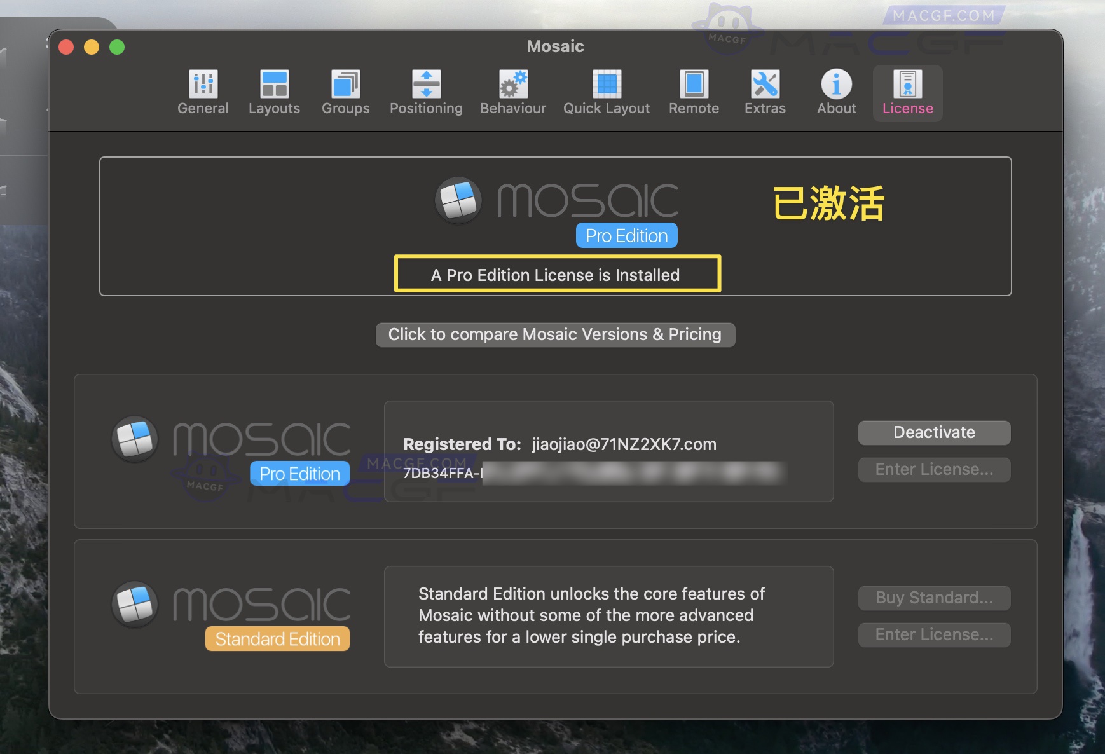Click Buy Standard button

point(933,598)
